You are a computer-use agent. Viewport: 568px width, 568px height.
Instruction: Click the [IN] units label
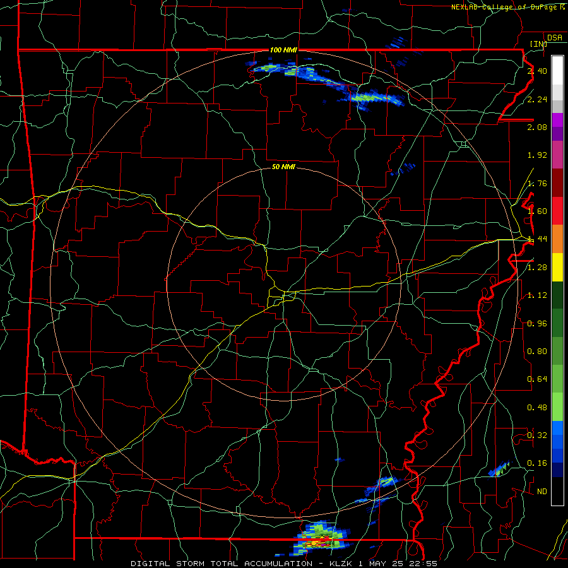[x=539, y=44]
